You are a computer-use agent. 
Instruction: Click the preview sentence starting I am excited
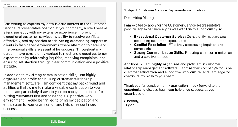coord(173,27)
